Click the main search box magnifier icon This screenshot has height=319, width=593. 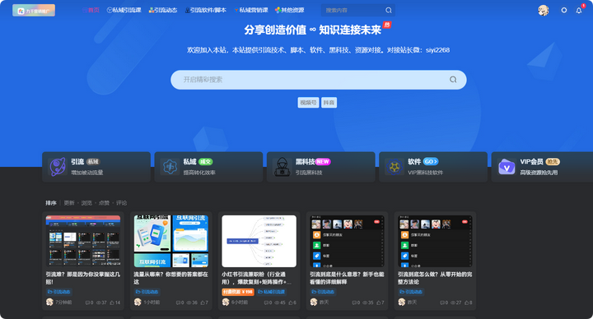(x=453, y=80)
